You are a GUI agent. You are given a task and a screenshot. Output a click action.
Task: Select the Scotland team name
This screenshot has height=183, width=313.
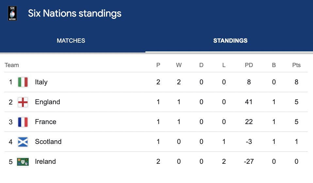(x=48, y=142)
